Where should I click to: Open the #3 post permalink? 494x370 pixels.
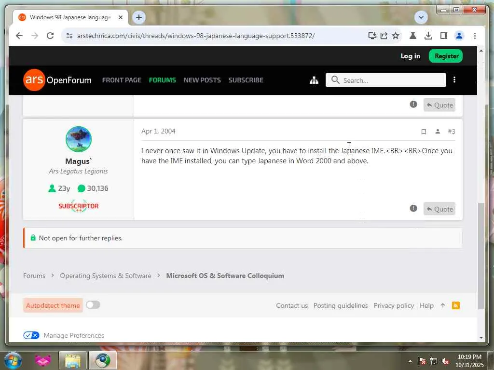pos(451,132)
